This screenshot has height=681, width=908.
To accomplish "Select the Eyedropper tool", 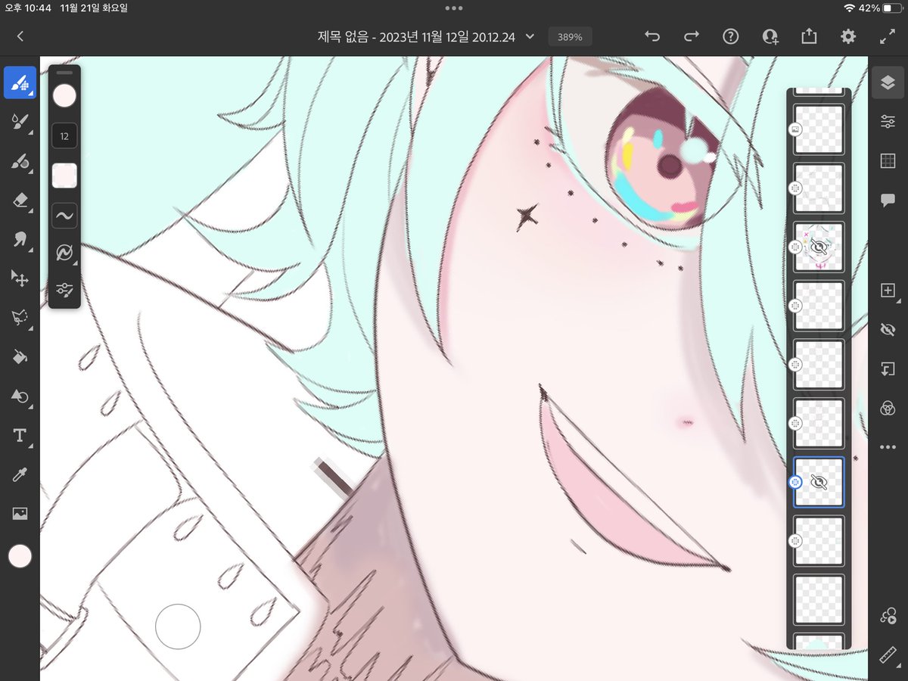I will (20, 475).
